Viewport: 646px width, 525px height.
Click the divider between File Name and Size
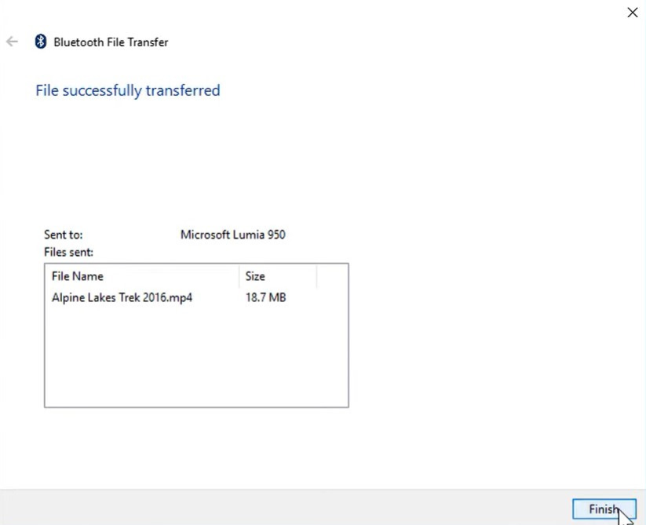pyautogui.click(x=239, y=276)
